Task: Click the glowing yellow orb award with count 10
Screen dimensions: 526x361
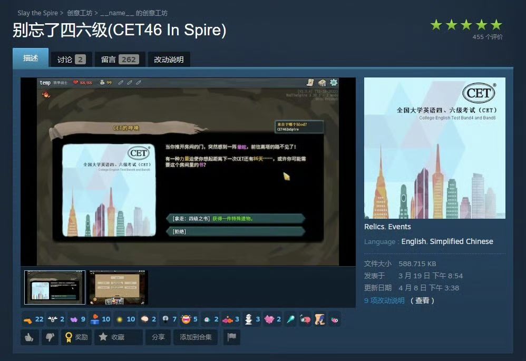Action: (125, 319)
